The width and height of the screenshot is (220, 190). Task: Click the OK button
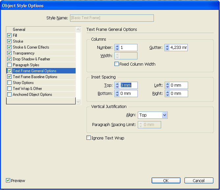[x=166, y=180]
